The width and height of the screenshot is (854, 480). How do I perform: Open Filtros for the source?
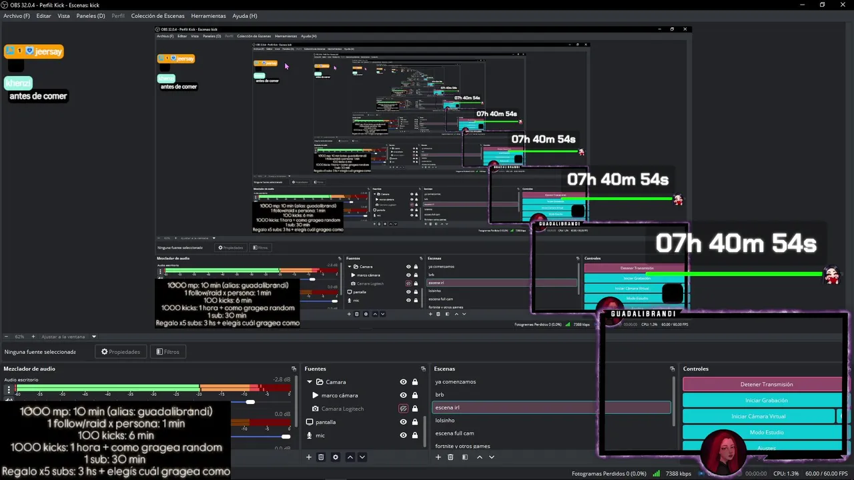point(167,351)
